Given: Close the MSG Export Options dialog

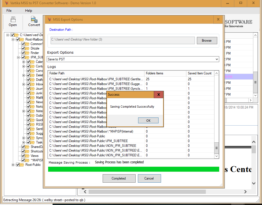Looking at the screenshot, I should pos(218,19).
